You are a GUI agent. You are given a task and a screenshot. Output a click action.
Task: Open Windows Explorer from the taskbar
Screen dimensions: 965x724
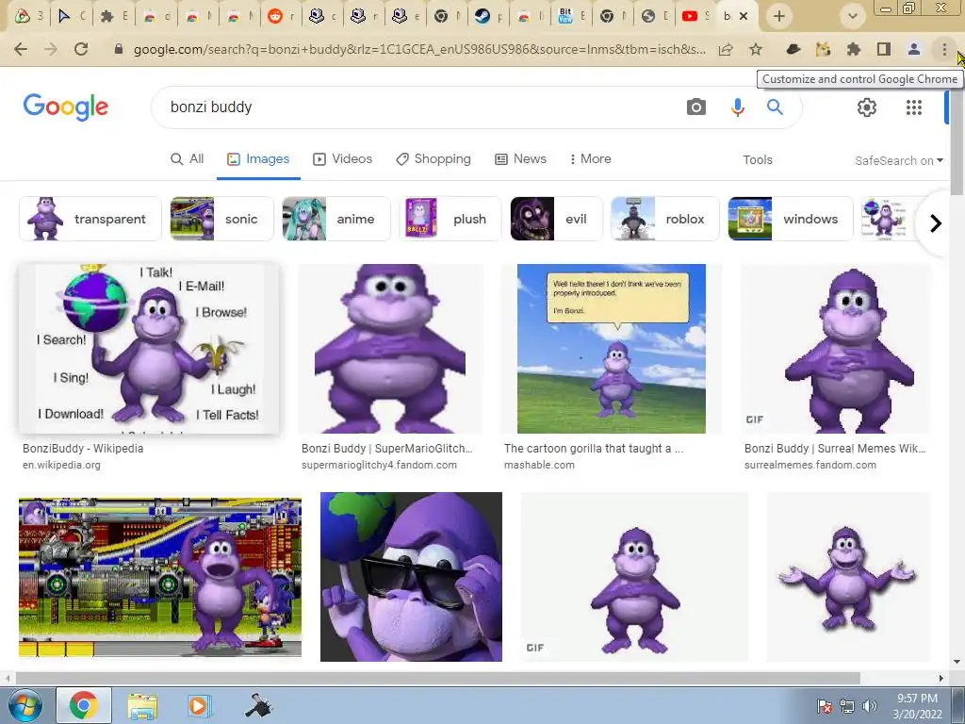coord(142,705)
